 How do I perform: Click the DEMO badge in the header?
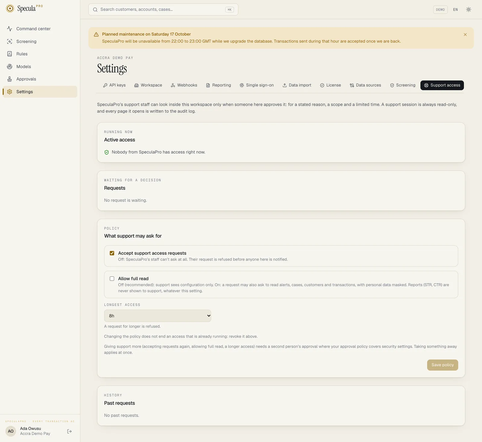[440, 10]
